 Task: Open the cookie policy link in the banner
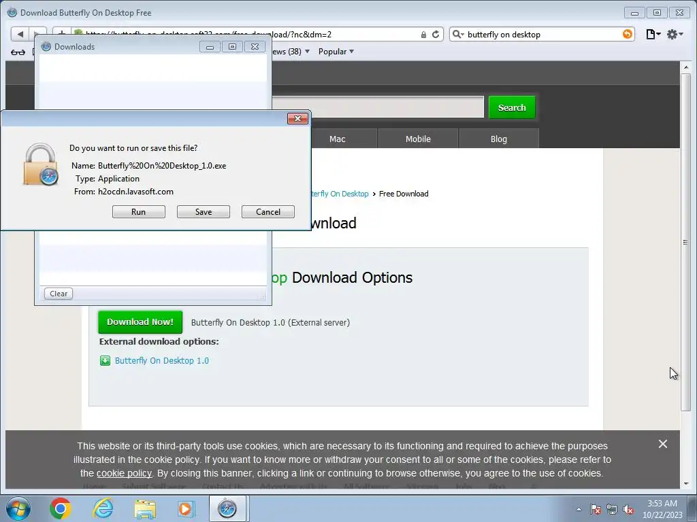(124, 473)
